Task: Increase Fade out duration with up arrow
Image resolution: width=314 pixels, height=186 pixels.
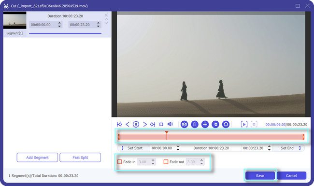Action: pos(201,160)
